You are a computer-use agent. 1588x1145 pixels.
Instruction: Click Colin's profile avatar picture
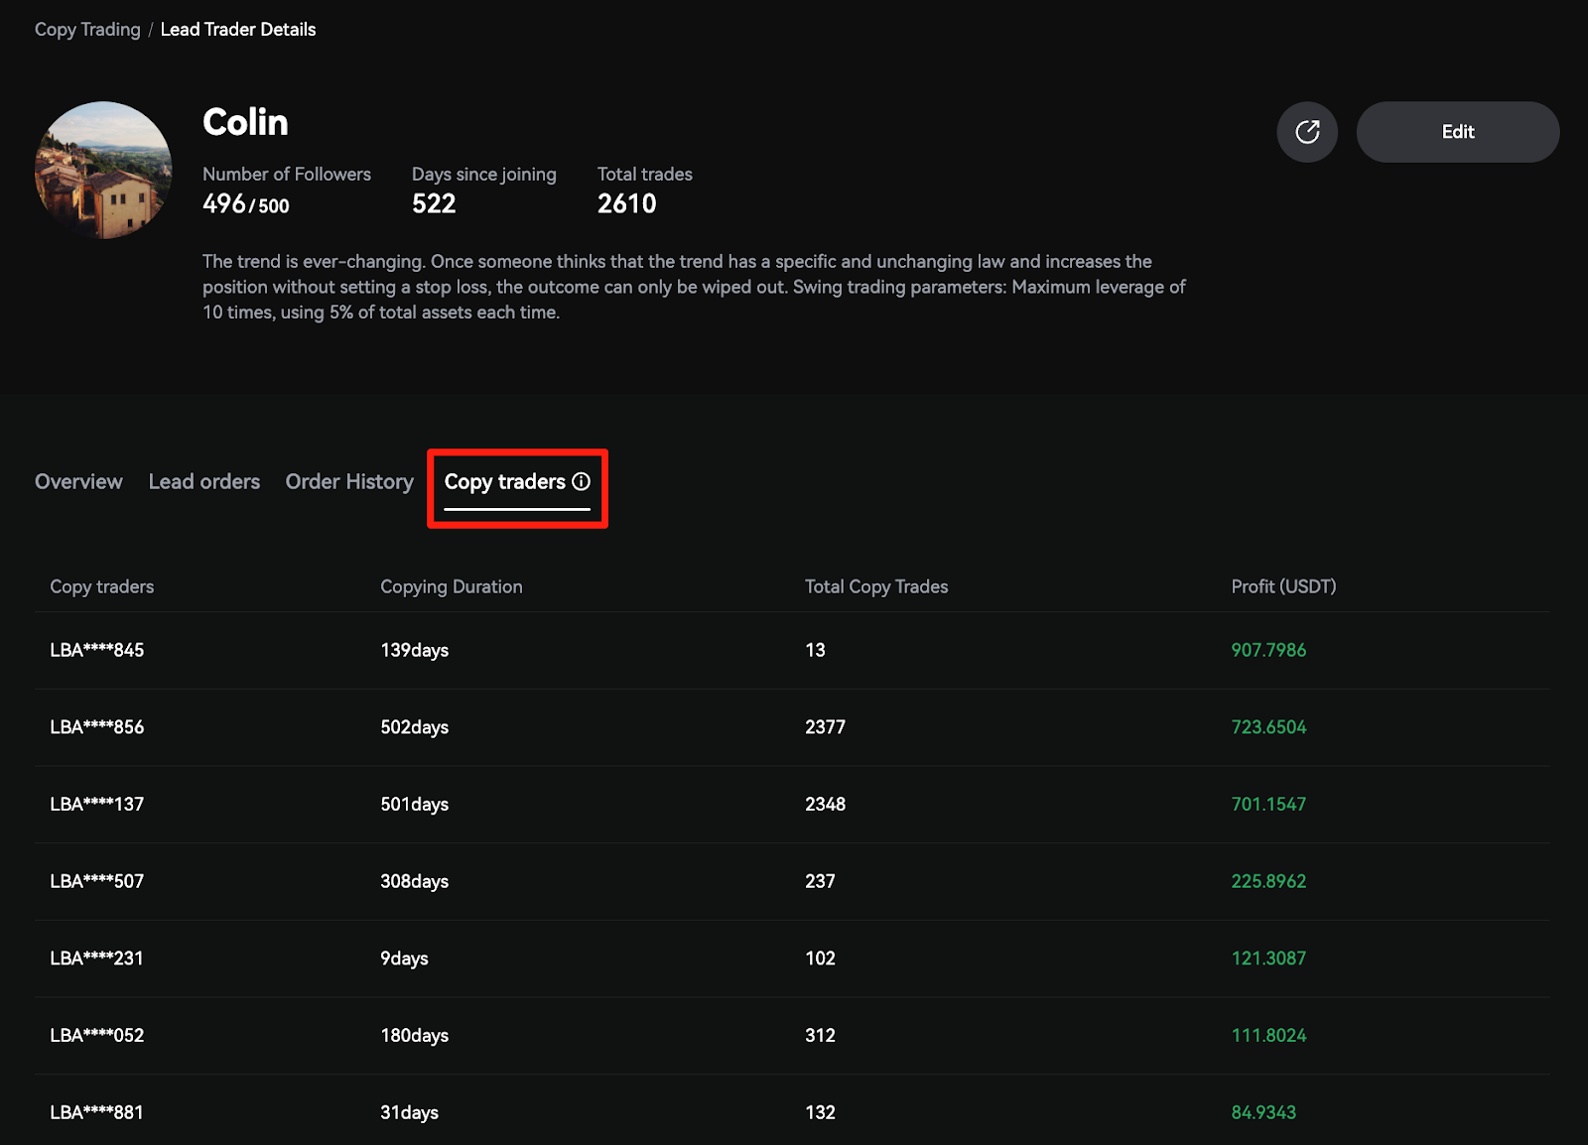tap(103, 170)
